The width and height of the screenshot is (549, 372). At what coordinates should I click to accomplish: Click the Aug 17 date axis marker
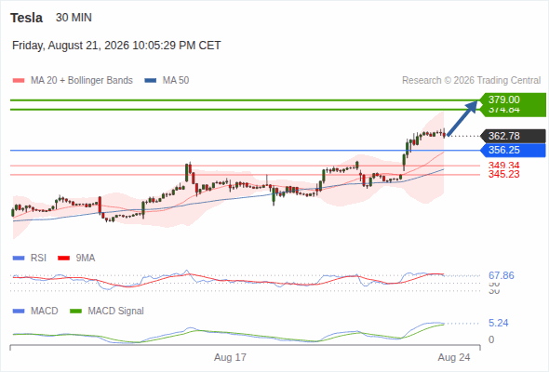(230, 357)
